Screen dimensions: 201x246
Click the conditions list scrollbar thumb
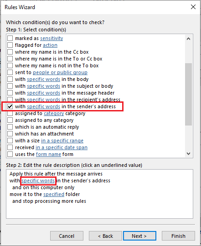coord(188,94)
